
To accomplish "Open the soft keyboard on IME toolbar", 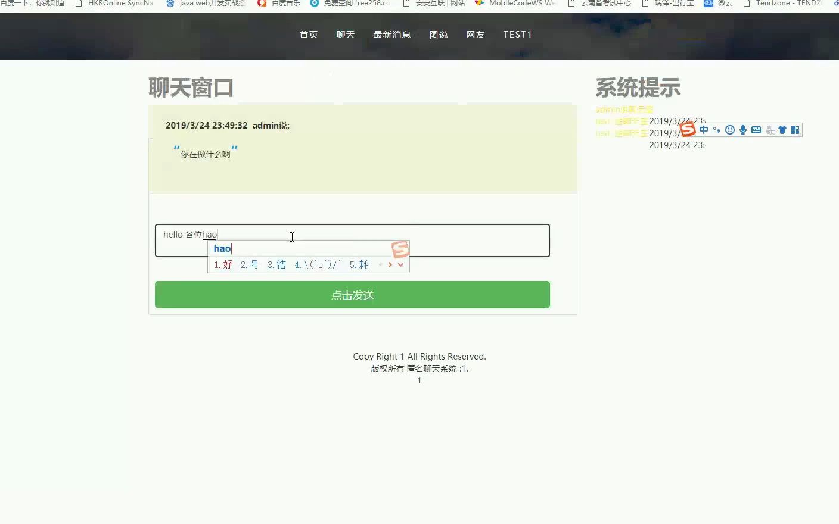I will point(756,130).
